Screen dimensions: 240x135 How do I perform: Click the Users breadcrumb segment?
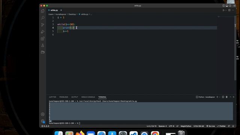tap(51, 14)
